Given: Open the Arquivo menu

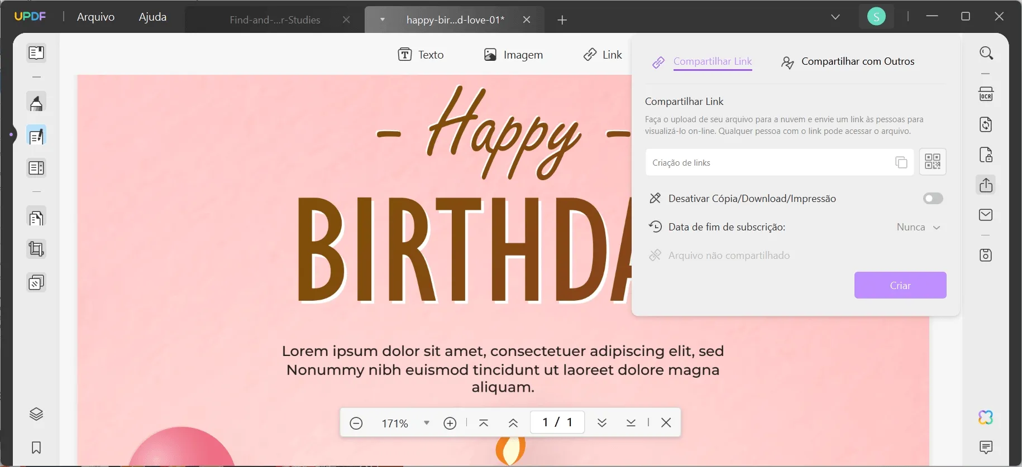Looking at the screenshot, I should (x=96, y=17).
